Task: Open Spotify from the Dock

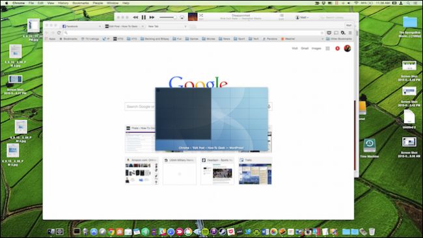Action: [205, 231]
